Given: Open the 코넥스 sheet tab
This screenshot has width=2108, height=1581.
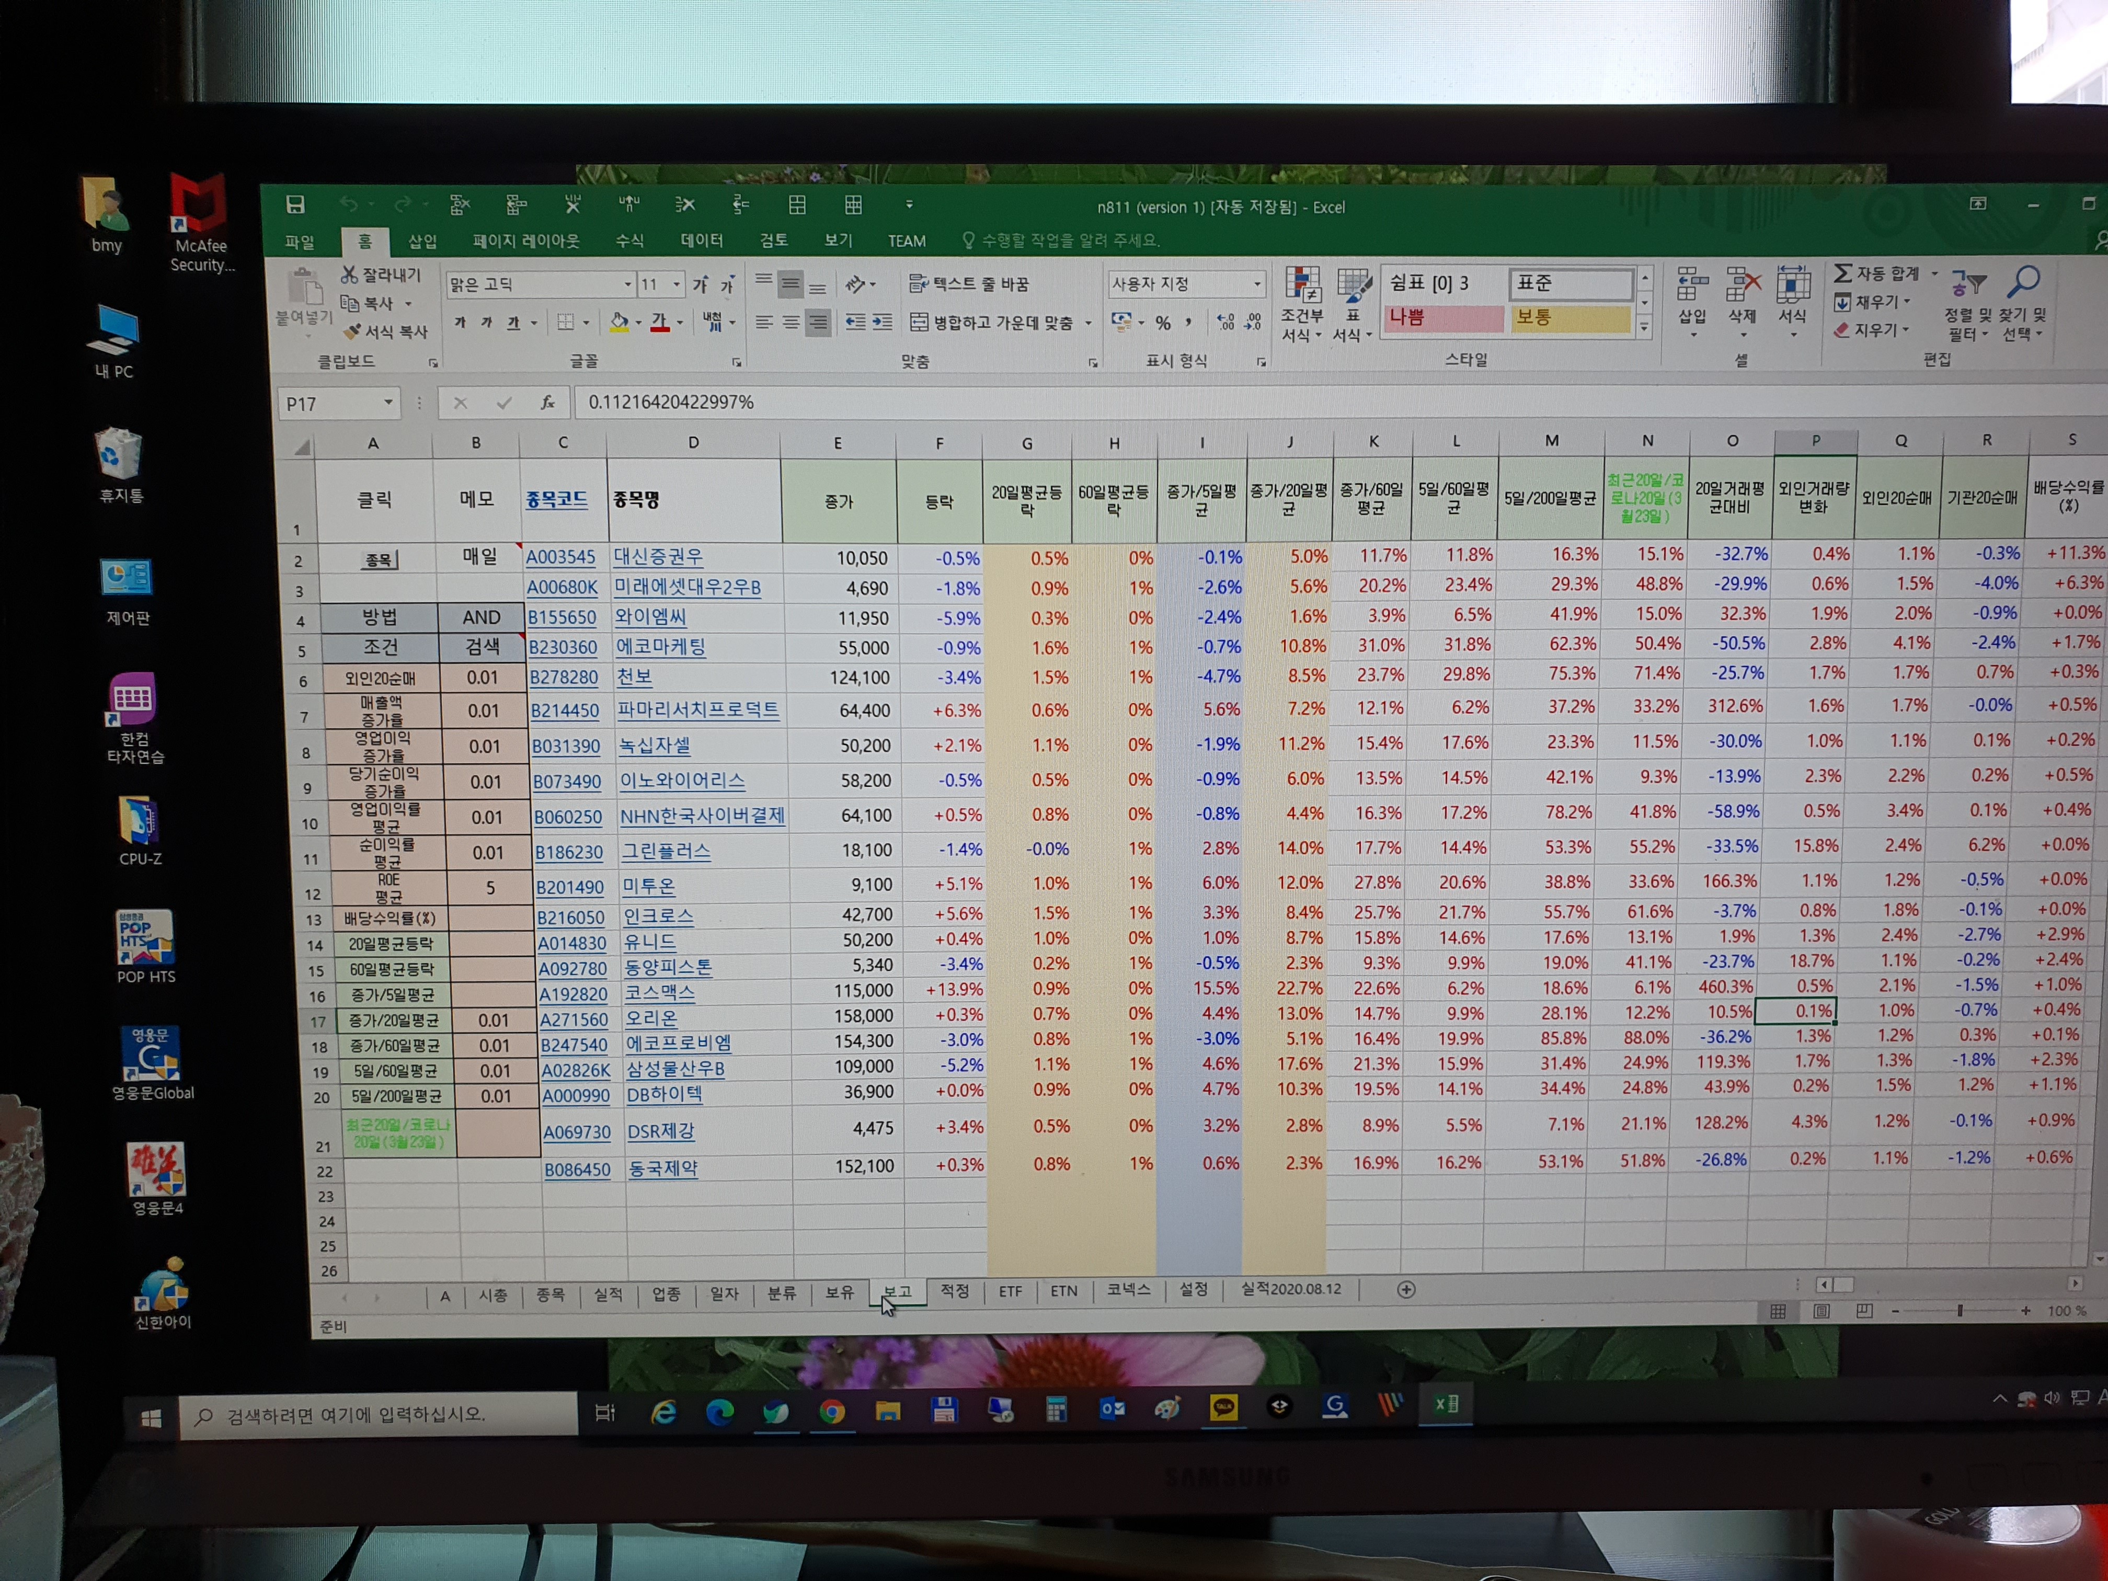Looking at the screenshot, I should coord(1128,1289).
